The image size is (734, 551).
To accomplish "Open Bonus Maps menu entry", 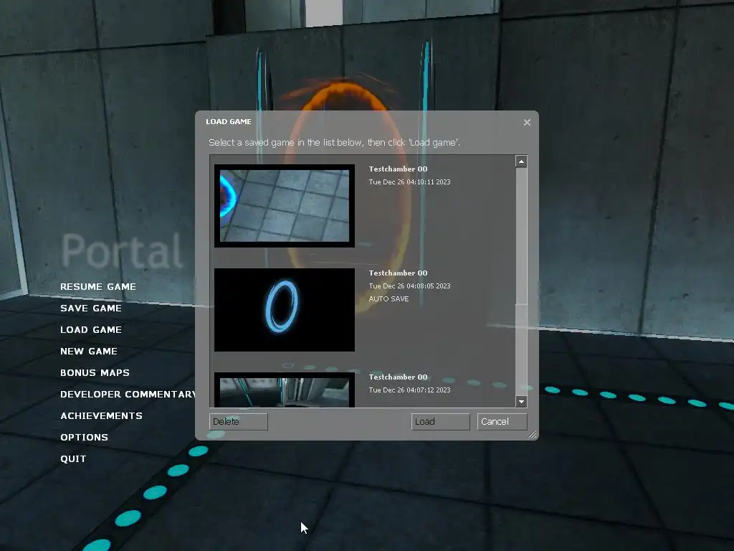I will pos(95,373).
